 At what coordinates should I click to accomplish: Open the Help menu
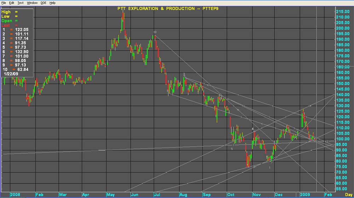(x=52, y=3)
